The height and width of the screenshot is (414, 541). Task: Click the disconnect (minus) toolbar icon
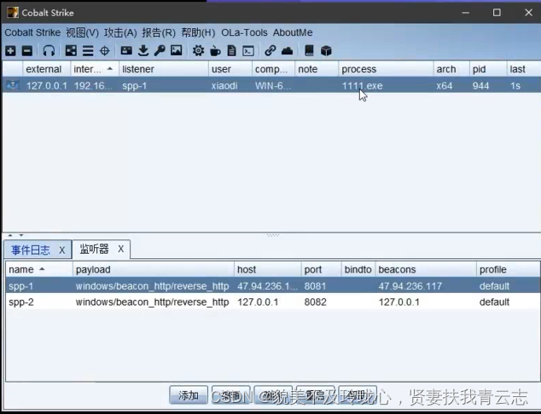(x=26, y=51)
